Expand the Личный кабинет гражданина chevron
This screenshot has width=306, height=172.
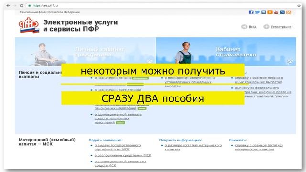(150, 62)
